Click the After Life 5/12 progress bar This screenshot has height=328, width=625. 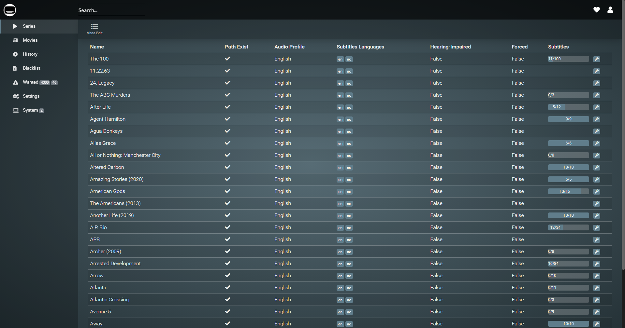568,107
